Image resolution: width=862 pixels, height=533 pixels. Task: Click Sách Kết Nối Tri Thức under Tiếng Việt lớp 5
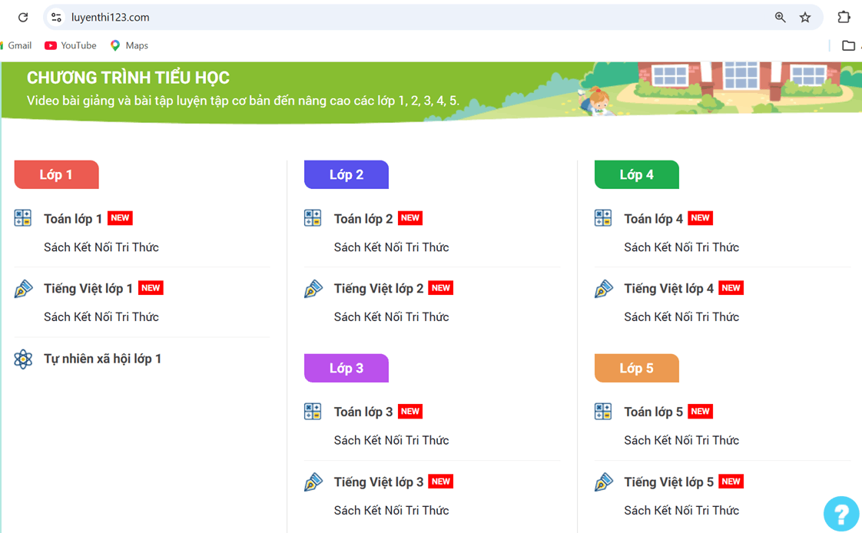[681, 511]
